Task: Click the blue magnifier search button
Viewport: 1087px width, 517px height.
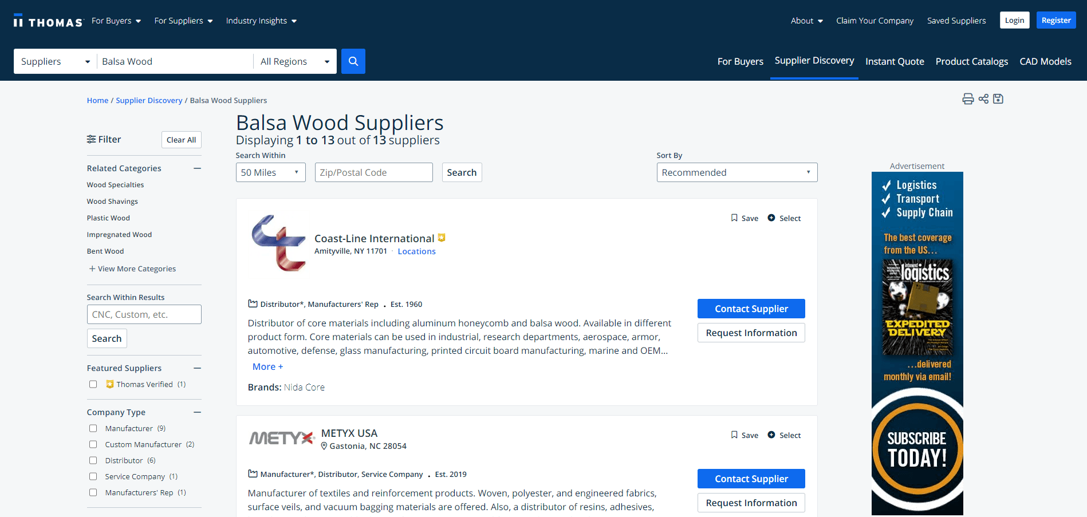Action: (x=353, y=61)
